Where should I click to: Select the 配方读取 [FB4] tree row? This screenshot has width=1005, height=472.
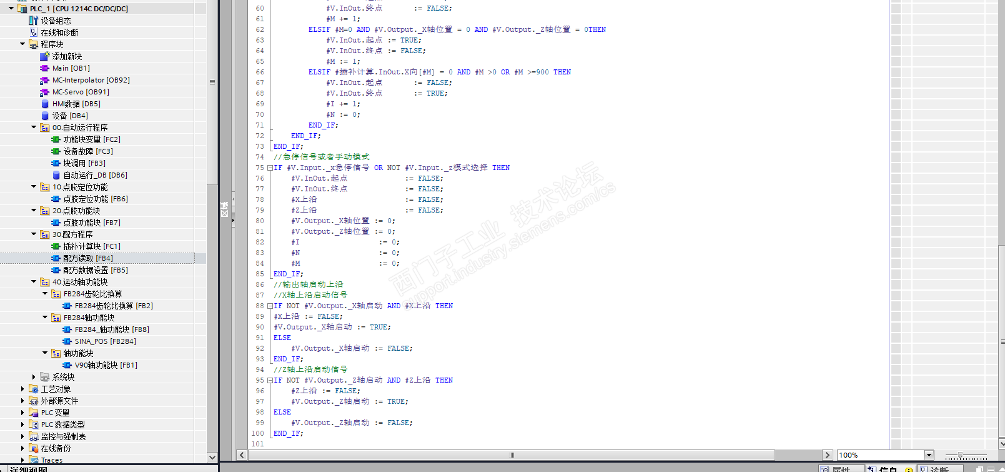click(x=97, y=258)
